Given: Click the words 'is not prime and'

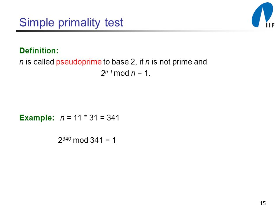Looking at the screenshot, I should tap(179, 62).
